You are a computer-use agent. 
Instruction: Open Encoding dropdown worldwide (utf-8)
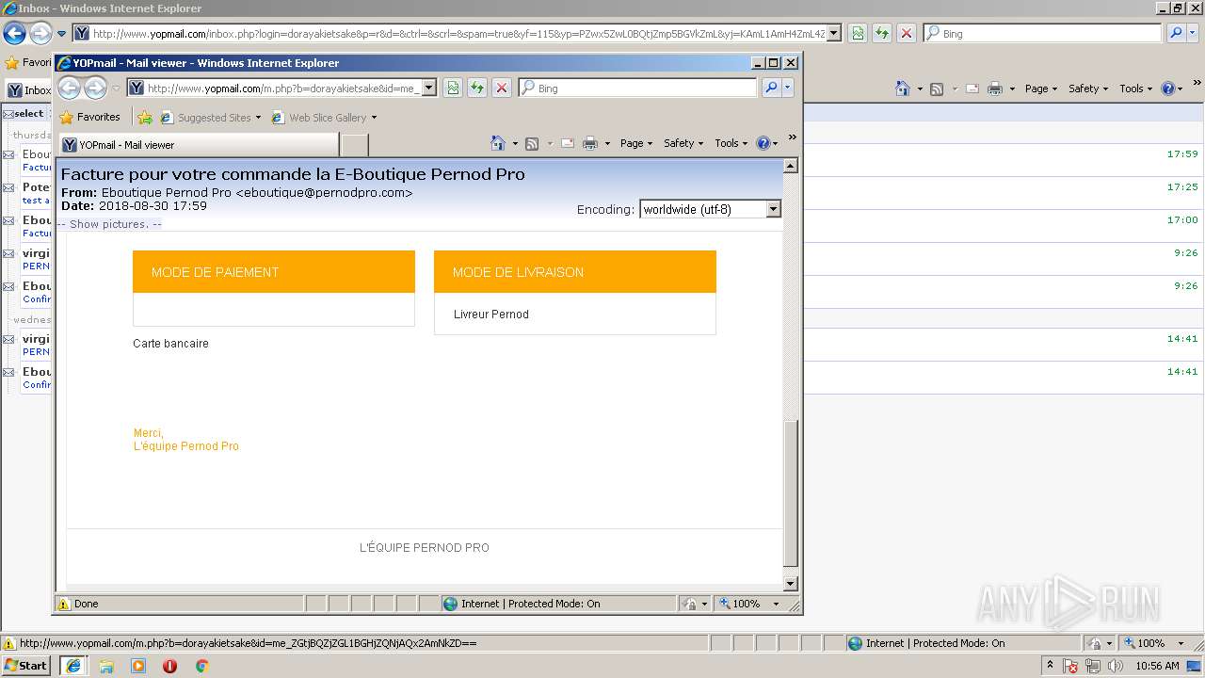[711, 209]
